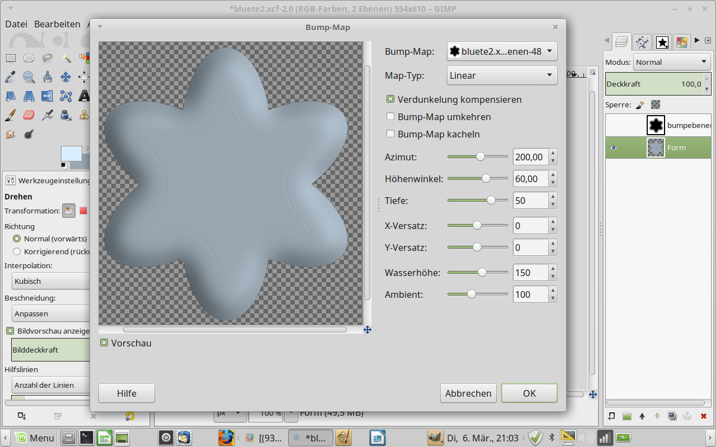Open the Datei menu
This screenshot has height=447, width=716.
[x=16, y=24]
